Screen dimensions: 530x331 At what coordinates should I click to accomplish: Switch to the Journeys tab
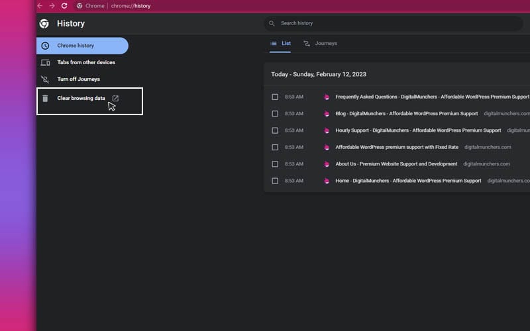click(x=320, y=44)
